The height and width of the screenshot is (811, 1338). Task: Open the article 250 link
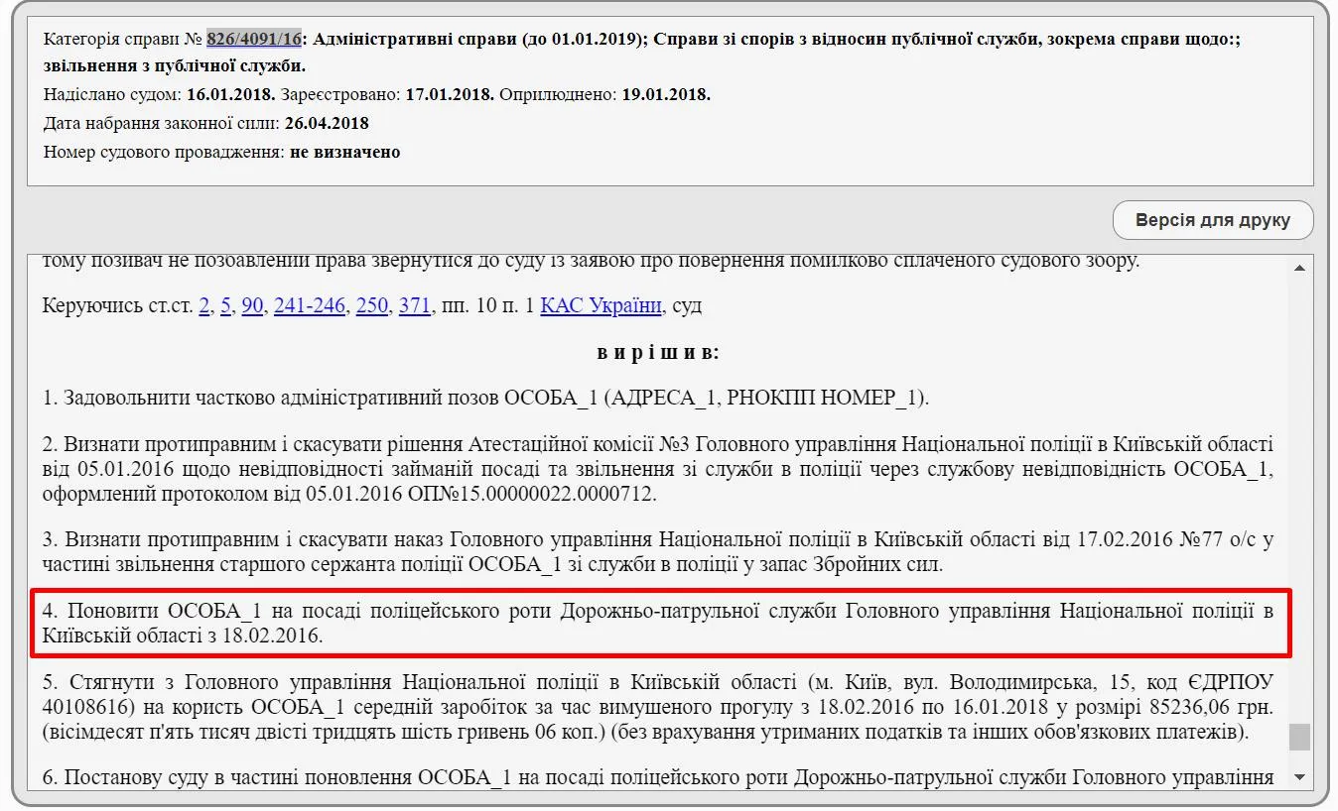pyautogui.click(x=371, y=305)
